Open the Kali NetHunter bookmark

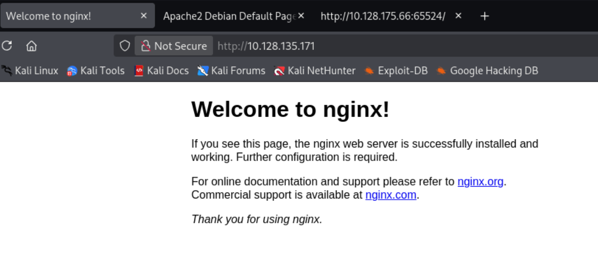(314, 71)
